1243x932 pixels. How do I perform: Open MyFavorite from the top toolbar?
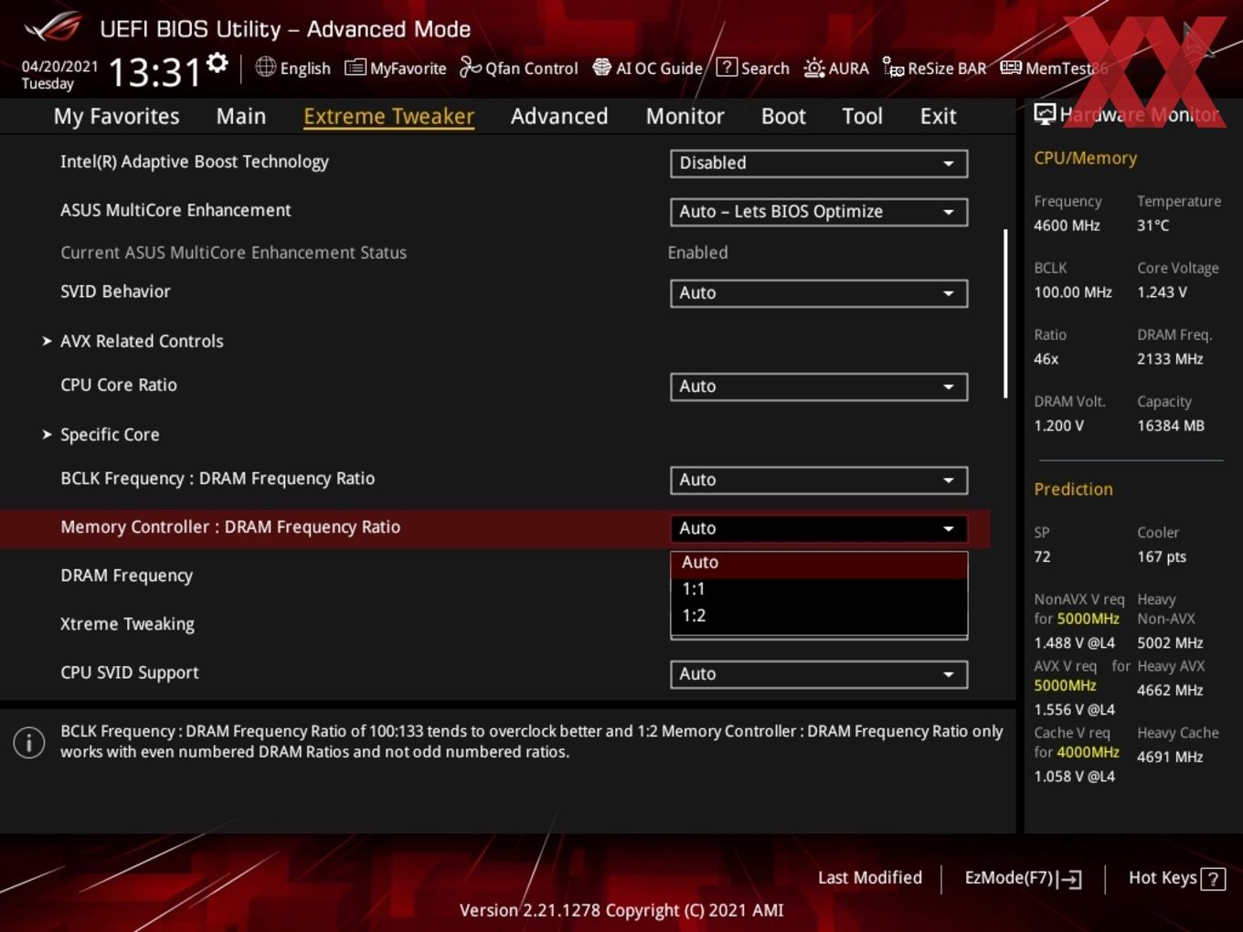(x=396, y=68)
